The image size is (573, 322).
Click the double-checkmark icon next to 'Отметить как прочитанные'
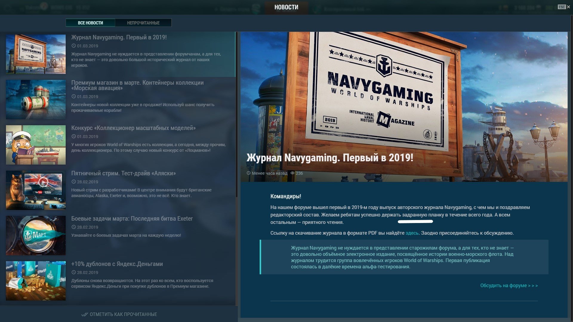point(84,314)
